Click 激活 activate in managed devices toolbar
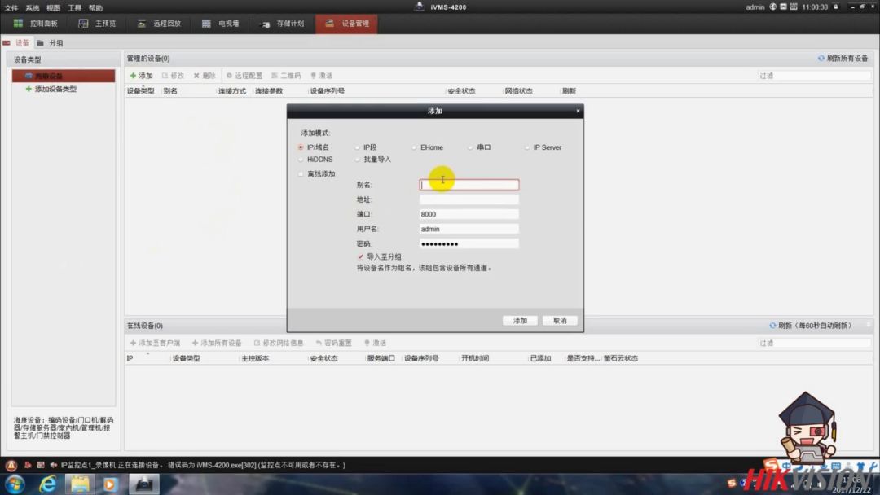 coord(322,76)
